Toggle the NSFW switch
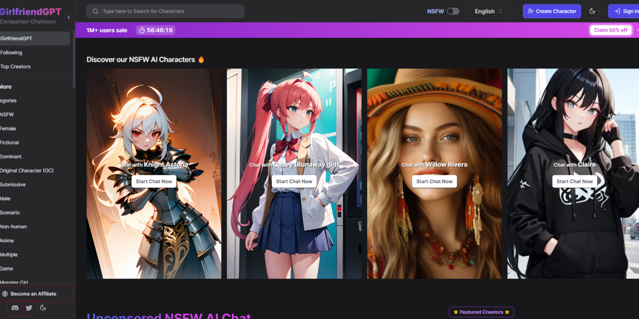Screen dimensions: 639x319 point(453,11)
